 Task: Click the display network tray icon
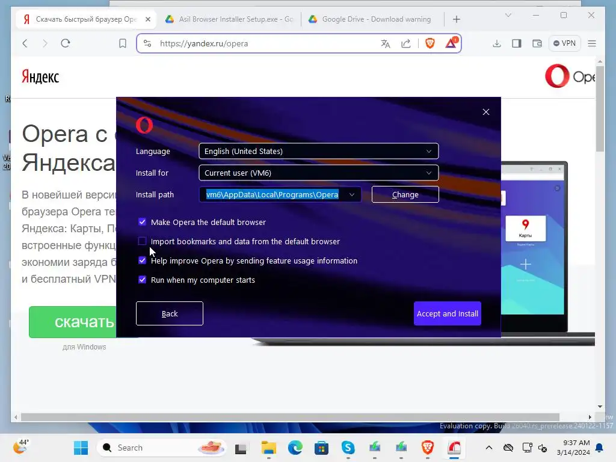[527, 448]
